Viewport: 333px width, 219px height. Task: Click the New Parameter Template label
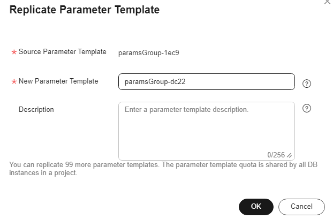click(x=58, y=81)
